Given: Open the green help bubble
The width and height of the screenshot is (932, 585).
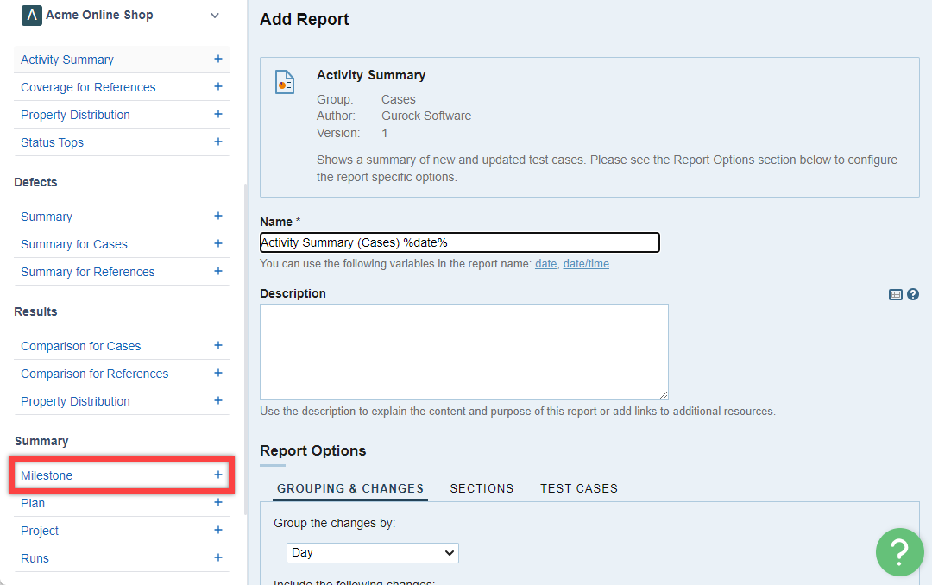Looking at the screenshot, I should coord(899,551).
